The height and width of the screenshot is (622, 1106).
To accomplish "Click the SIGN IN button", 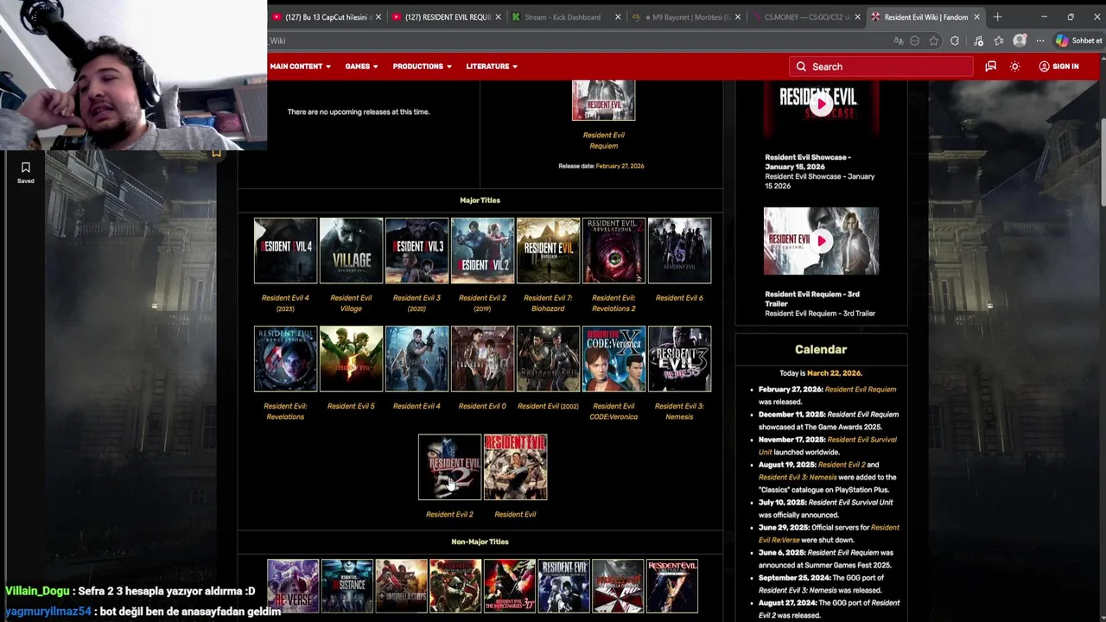I will click(1058, 67).
